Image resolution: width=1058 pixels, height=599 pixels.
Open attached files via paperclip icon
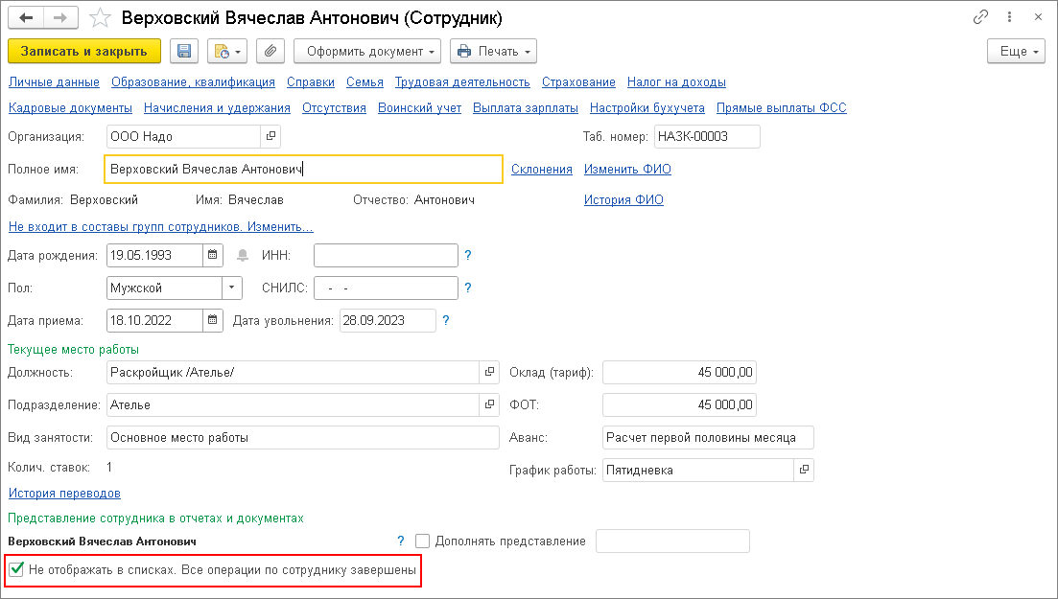pyautogui.click(x=270, y=51)
